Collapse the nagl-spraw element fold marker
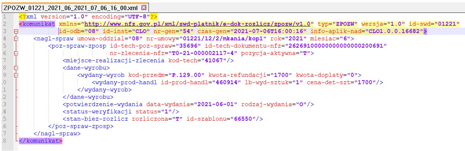Viewport: 465px width, 151px height. point(15,38)
